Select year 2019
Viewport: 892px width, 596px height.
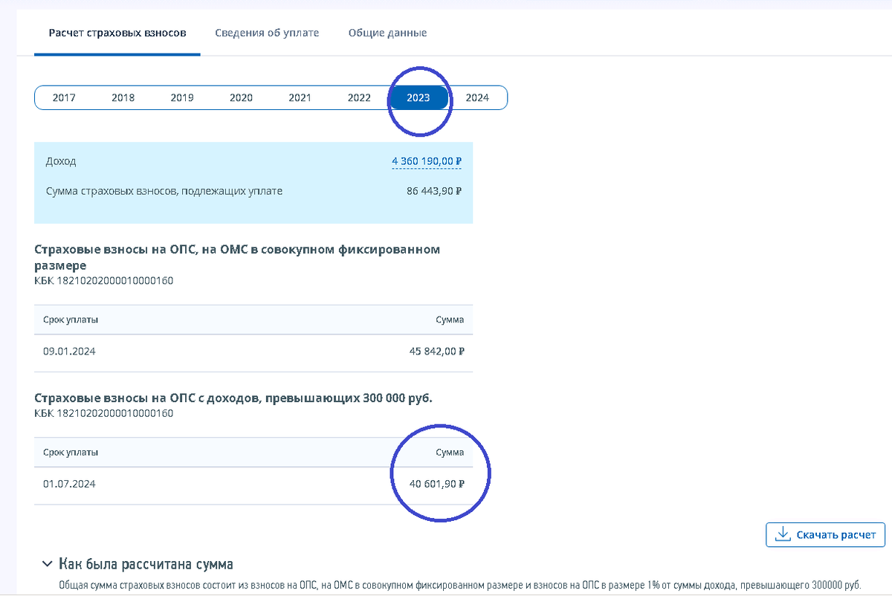(182, 97)
